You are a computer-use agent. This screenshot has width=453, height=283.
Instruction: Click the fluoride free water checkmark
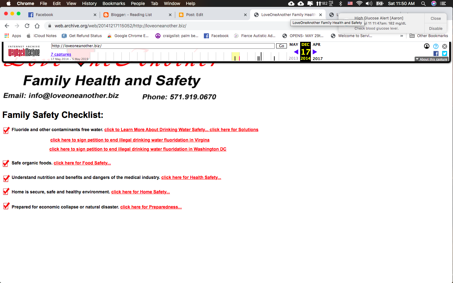point(6,130)
